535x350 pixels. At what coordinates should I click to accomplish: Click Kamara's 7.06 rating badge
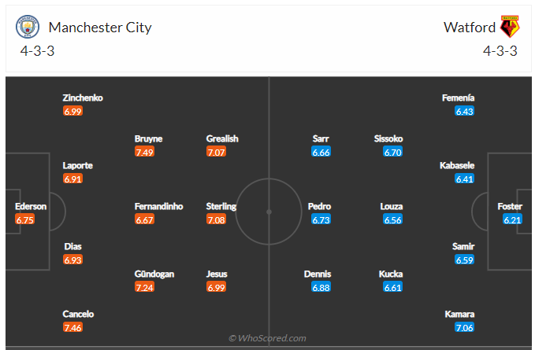(464, 327)
